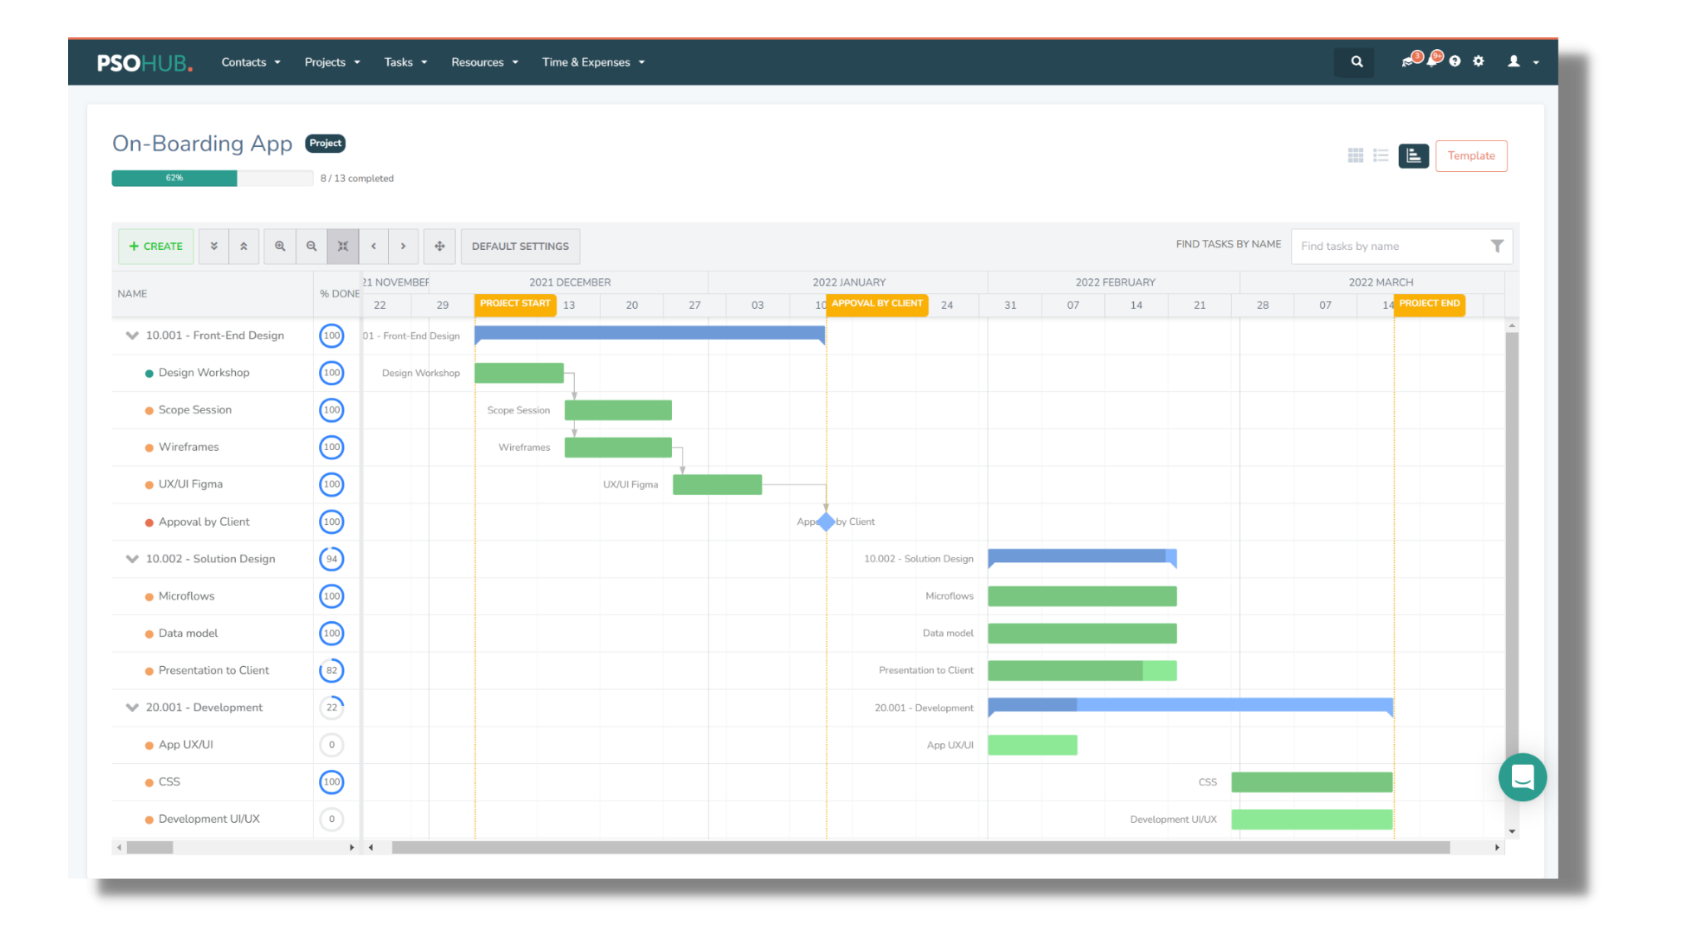Click the expand all tasks double-chevron icon
1683x950 pixels.
pos(213,246)
